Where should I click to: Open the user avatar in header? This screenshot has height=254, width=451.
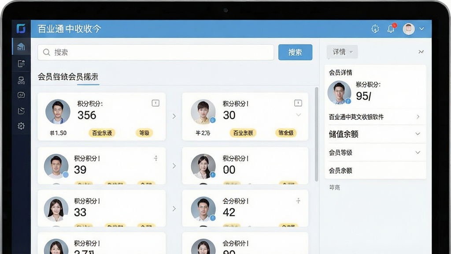click(408, 29)
